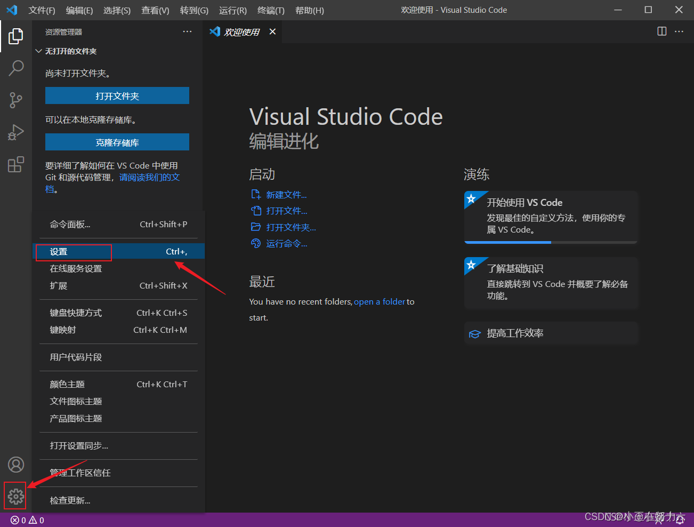Open the 了解基础知识 walkthrough card
Image resolution: width=694 pixels, height=527 pixels.
551,283
